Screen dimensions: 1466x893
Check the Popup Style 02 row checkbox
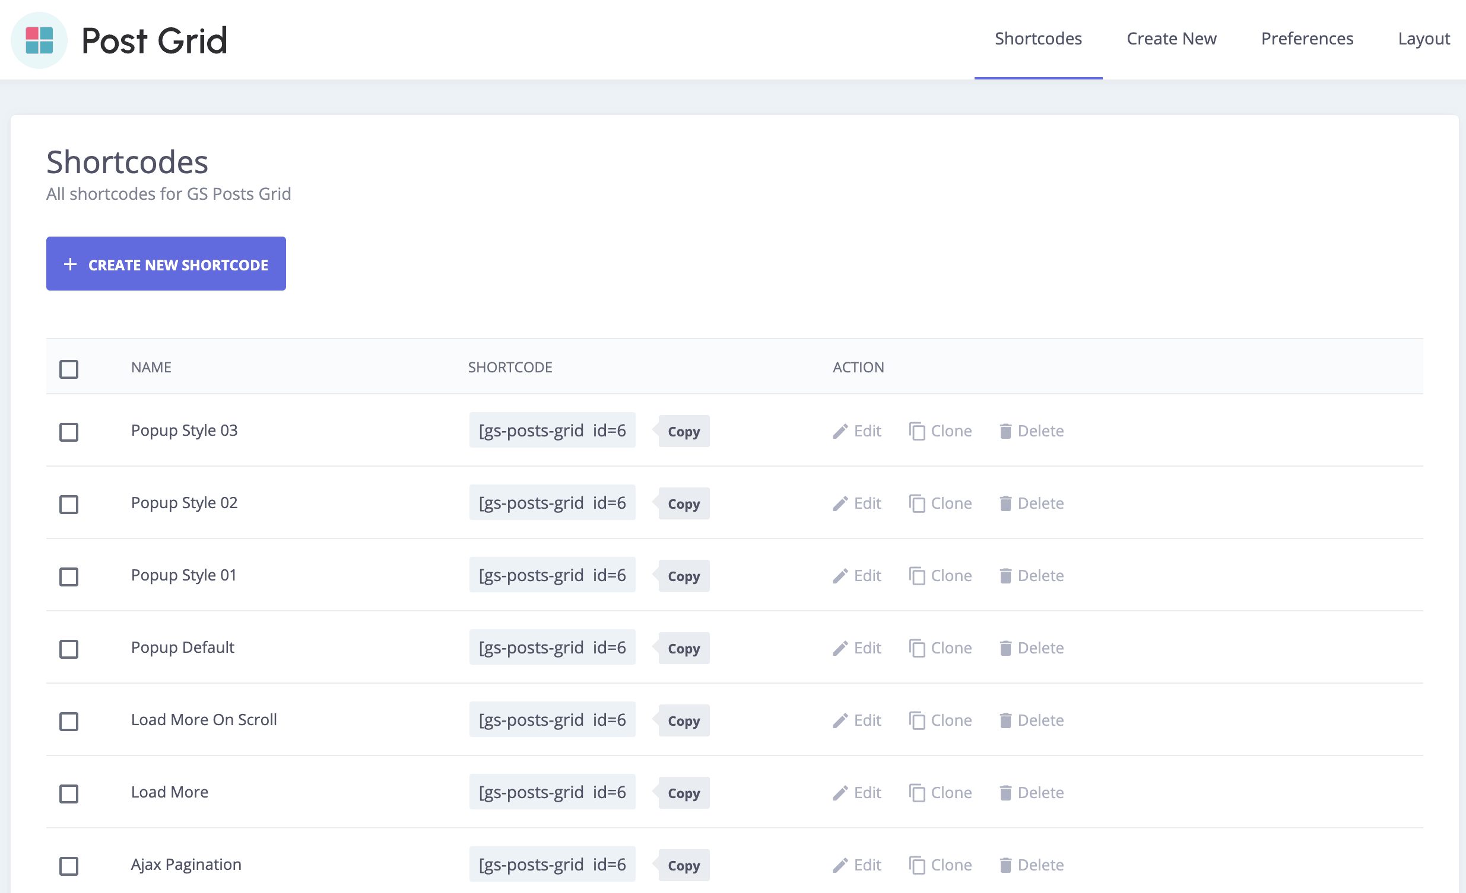click(x=69, y=505)
